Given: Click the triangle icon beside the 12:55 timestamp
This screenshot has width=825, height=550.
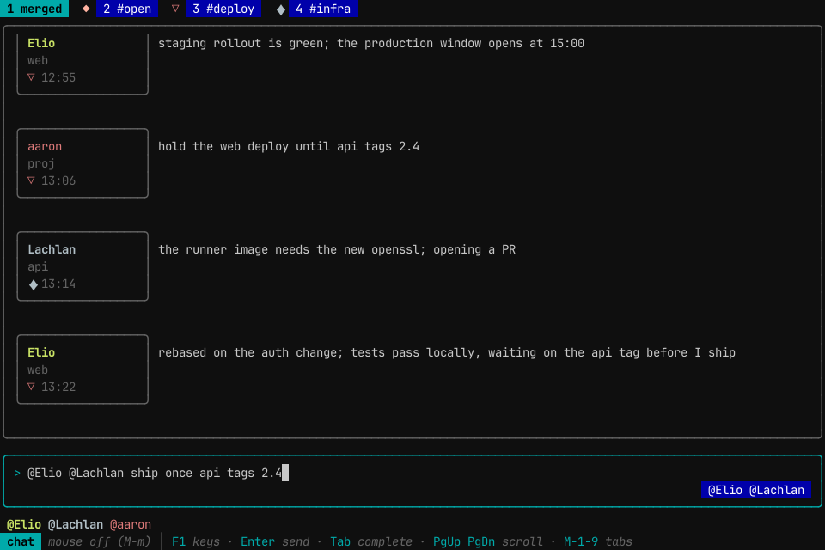Looking at the screenshot, I should [32, 77].
